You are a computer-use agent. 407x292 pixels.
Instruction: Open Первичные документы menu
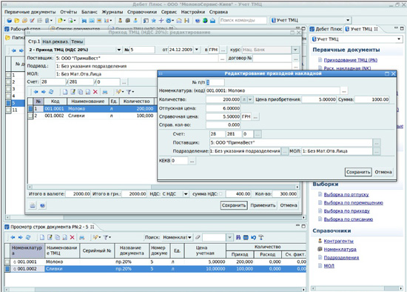pyautogui.click(x=30, y=12)
